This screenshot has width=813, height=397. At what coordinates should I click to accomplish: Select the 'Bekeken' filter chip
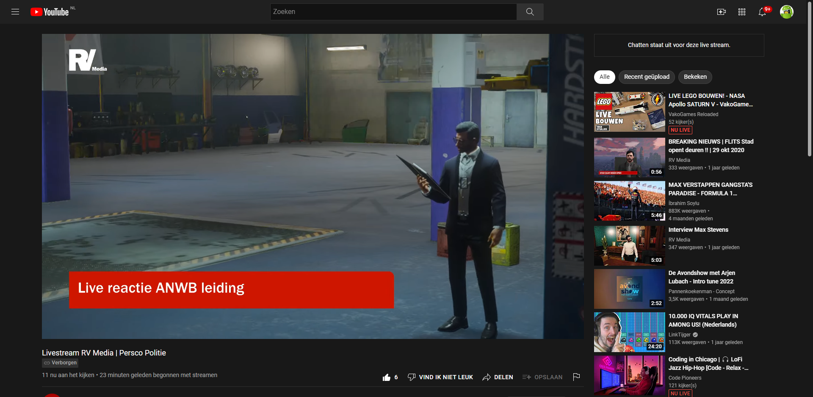click(x=695, y=77)
